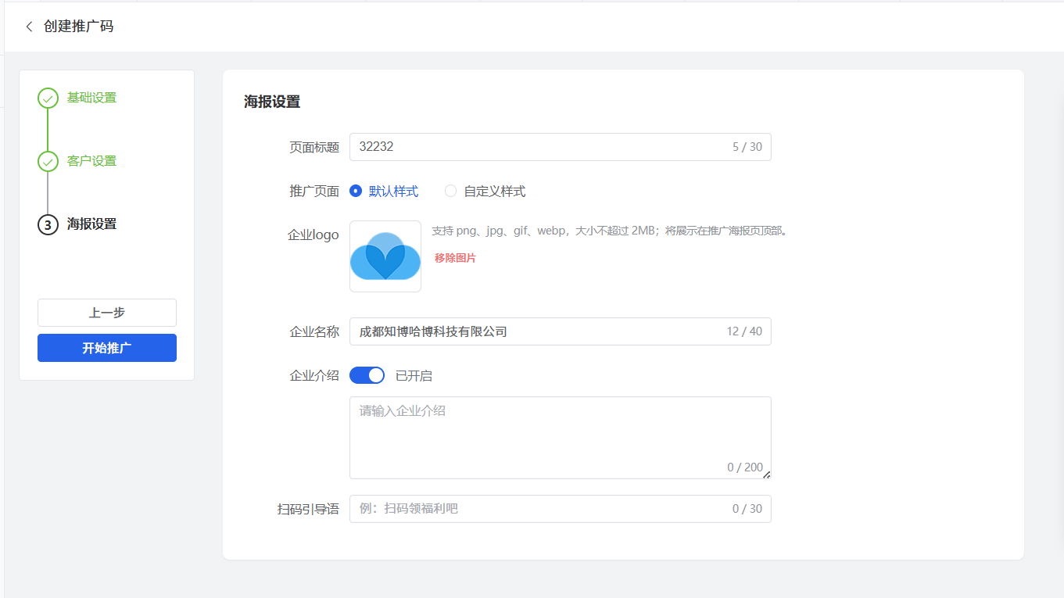Click the 企业介绍 textarea
Image resolution: width=1064 pixels, height=598 pixels.
560,438
